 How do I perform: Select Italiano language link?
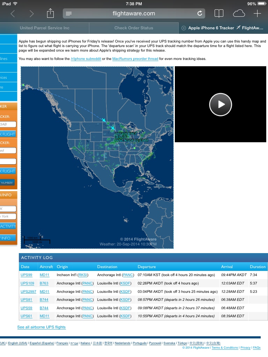tap(85, 343)
